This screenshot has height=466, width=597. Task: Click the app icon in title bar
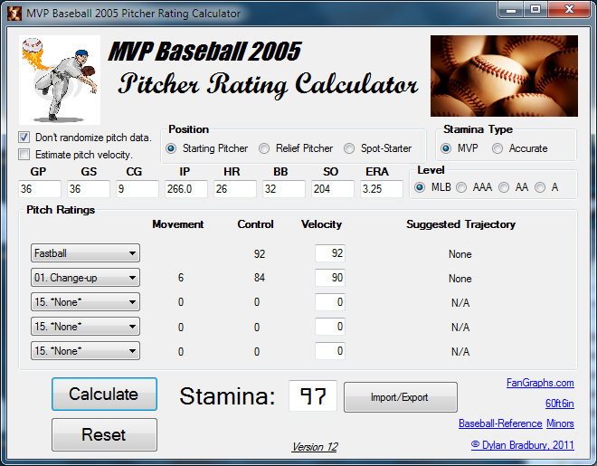tap(14, 13)
